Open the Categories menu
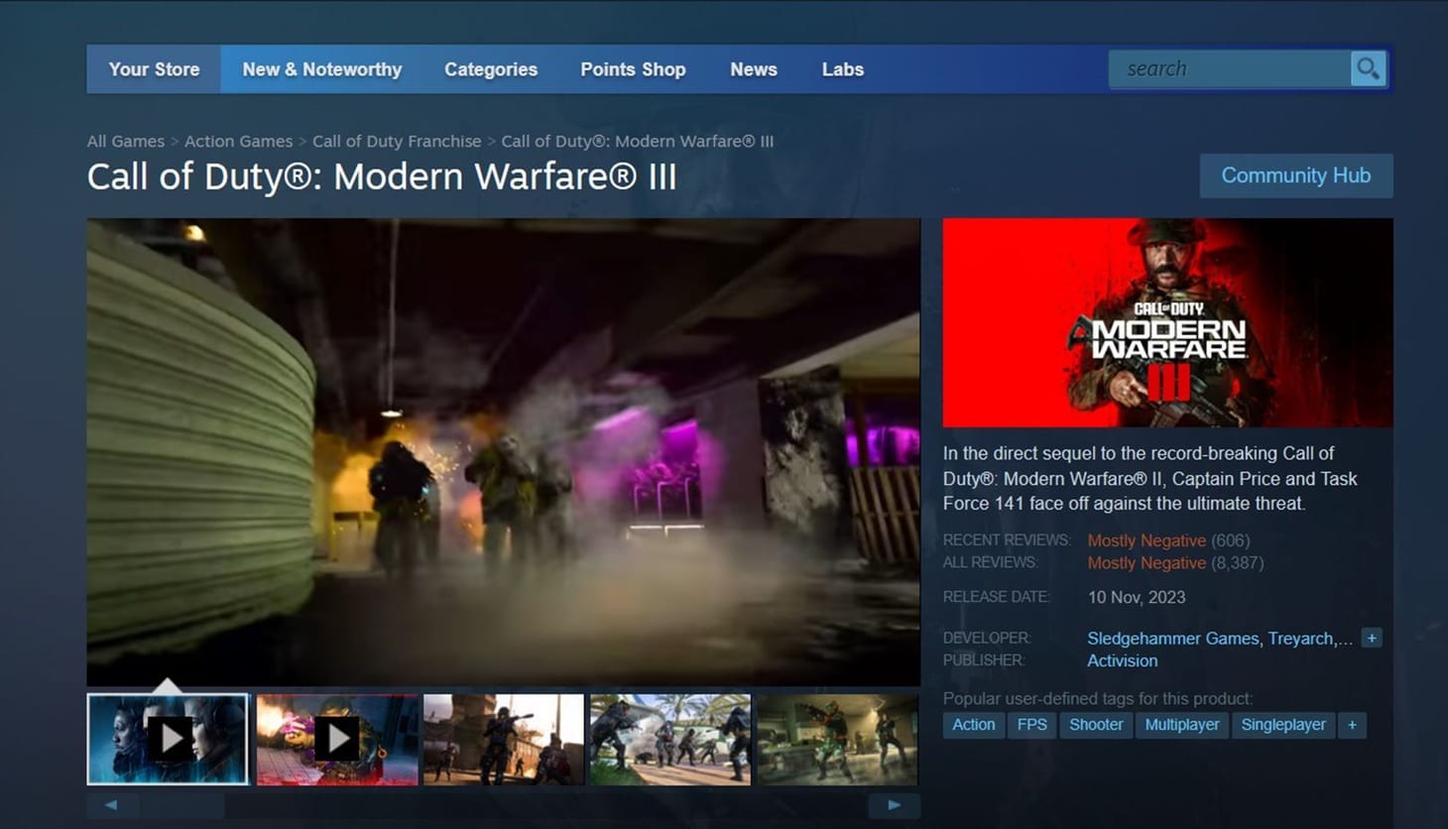This screenshot has height=829, width=1448. 490,69
